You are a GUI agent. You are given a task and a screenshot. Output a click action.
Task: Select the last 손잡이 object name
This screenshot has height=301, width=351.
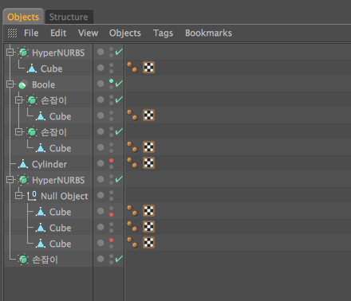coord(45,260)
